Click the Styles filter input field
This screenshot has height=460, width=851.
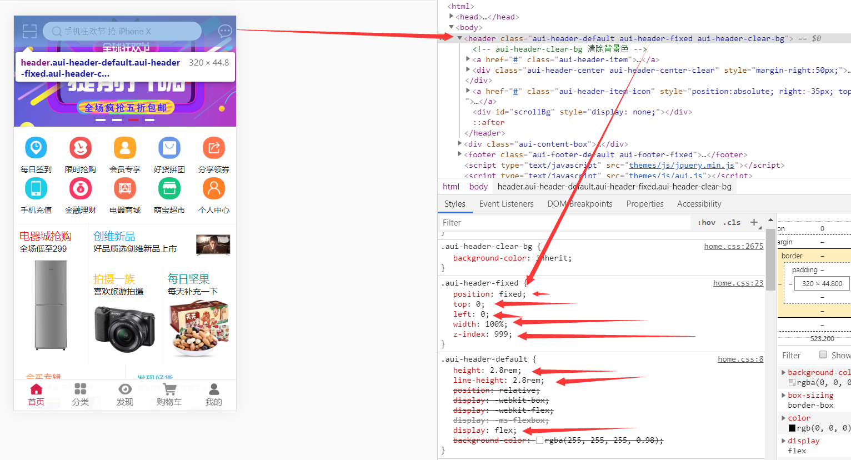point(565,222)
